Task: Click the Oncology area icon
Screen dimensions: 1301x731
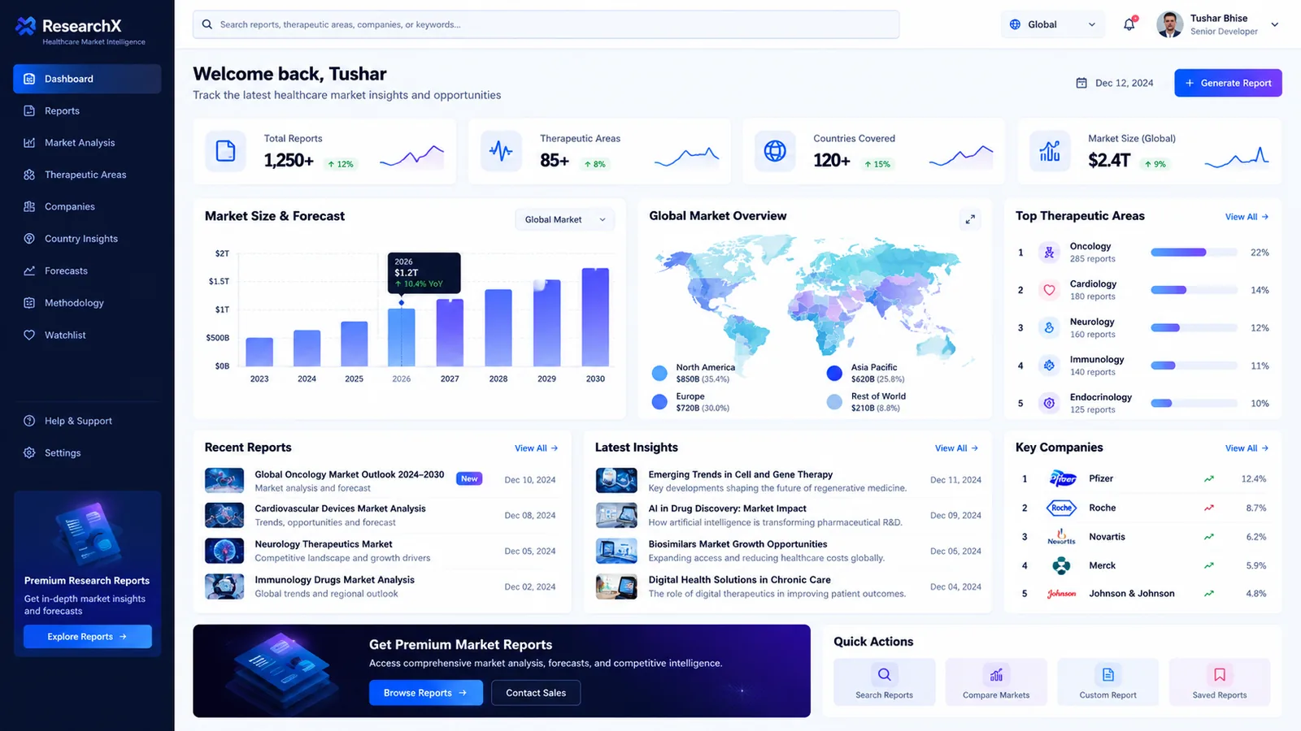Action: click(1049, 253)
